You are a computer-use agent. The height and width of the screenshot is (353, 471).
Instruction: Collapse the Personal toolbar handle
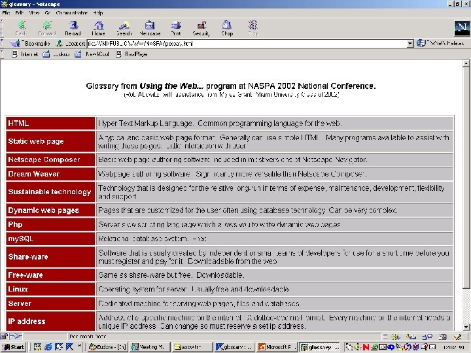2,54
